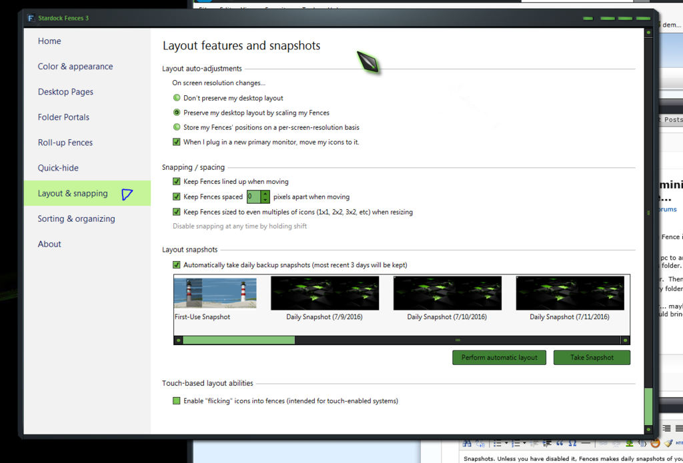Click the up arrow of the settings vertical scrollbar

[648, 33]
